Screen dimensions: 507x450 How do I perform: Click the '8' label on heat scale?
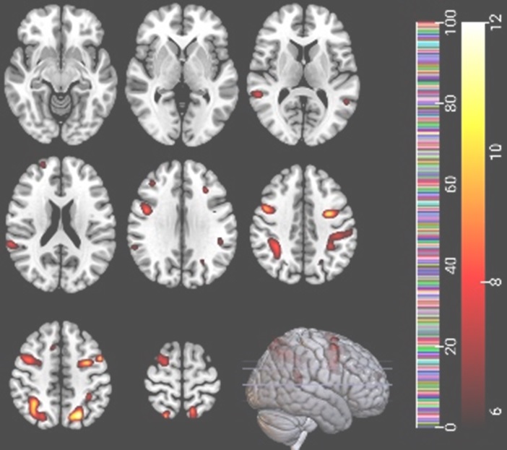496,282
